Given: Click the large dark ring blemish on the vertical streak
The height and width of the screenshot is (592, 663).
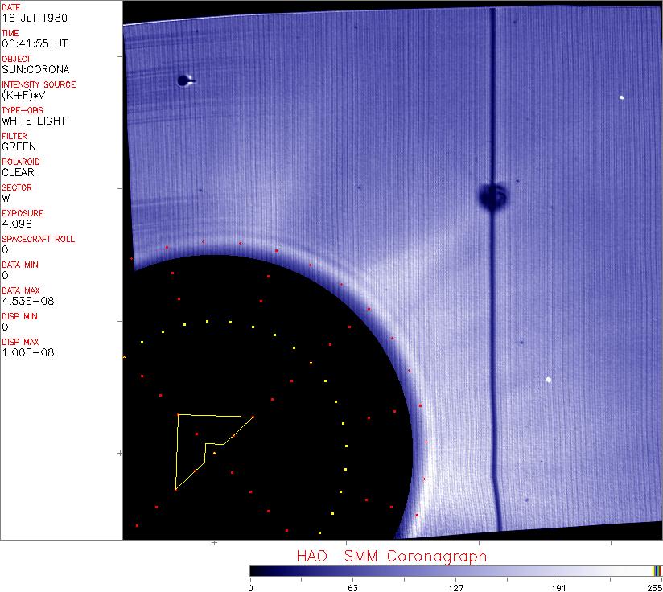Looking at the screenshot, I should click(x=492, y=195).
